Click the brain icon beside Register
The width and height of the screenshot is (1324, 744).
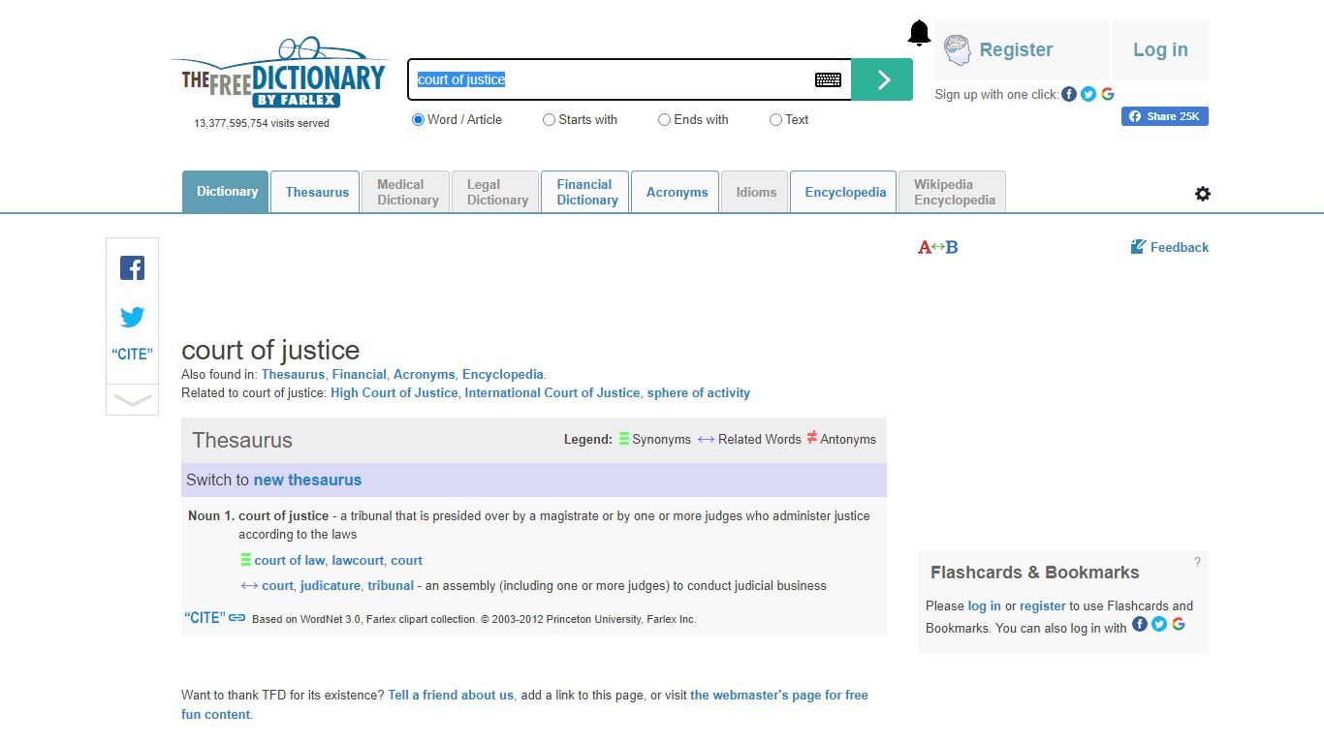958,50
